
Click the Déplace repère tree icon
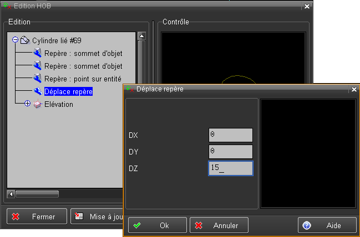(x=38, y=91)
